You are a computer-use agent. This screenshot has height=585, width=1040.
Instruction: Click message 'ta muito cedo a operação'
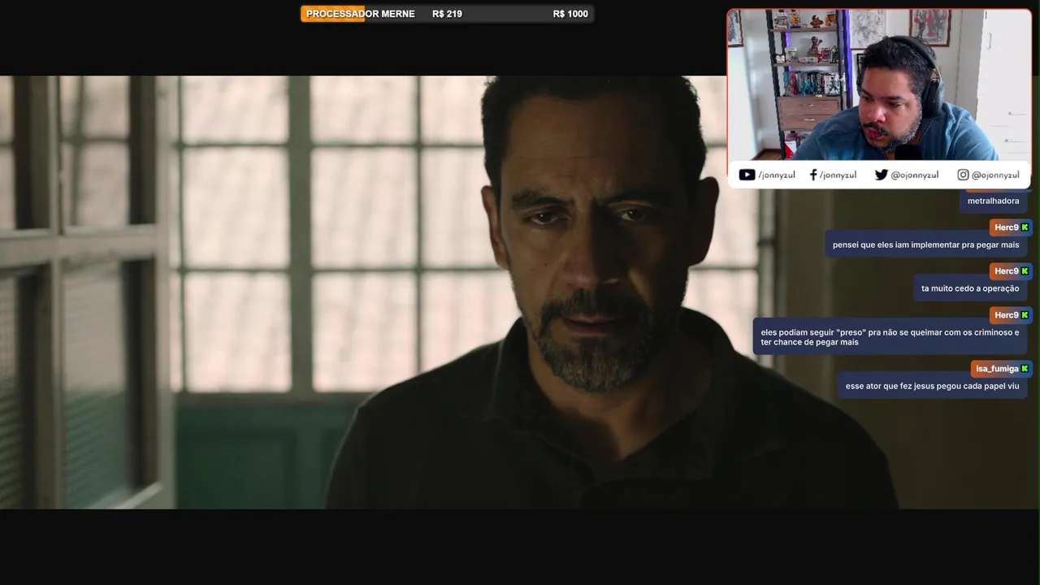(x=970, y=288)
